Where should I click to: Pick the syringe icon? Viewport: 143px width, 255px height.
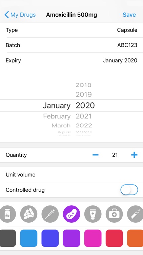(50, 214)
